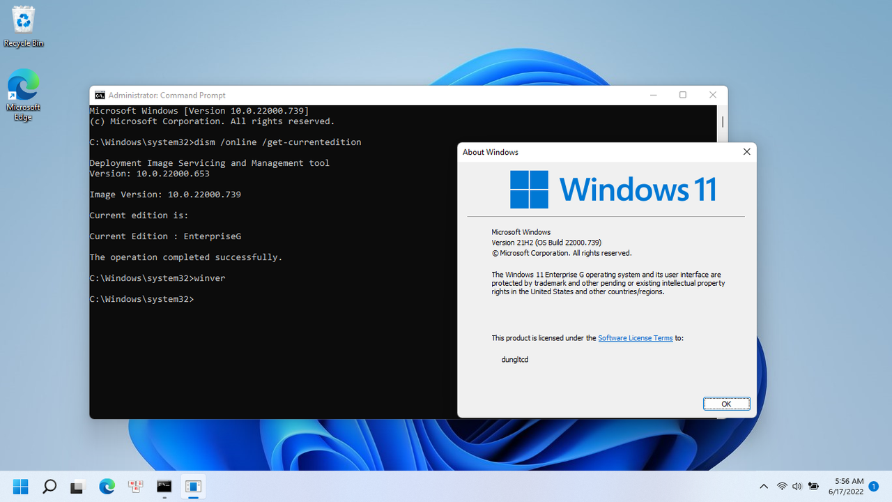This screenshot has height=502, width=892.
Task: Click 'Administrator: Command Prompt' window title
Action: tap(167, 95)
